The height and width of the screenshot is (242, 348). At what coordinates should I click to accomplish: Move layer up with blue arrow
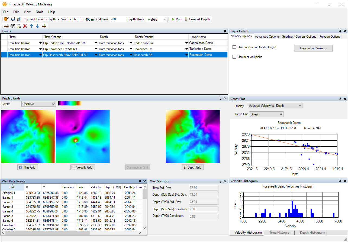[31, 26]
